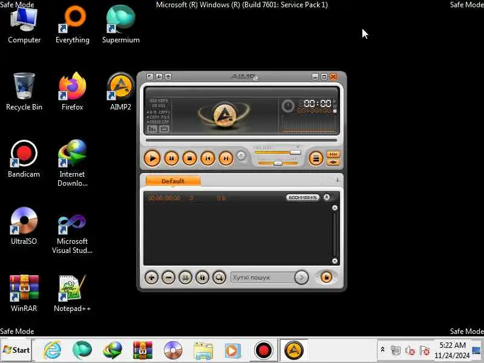Image resolution: width=484 pixels, height=363 pixels.
Task: Toggle the Copy File option
Action: (x=159, y=117)
